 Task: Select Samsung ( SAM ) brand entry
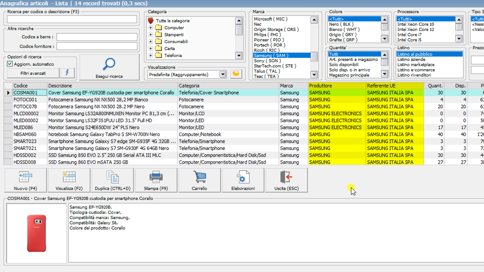pyautogui.click(x=282, y=56)
